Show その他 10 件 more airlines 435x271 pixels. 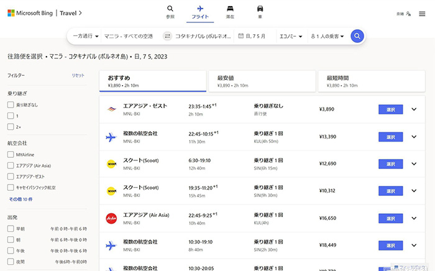tap(21, 199)
